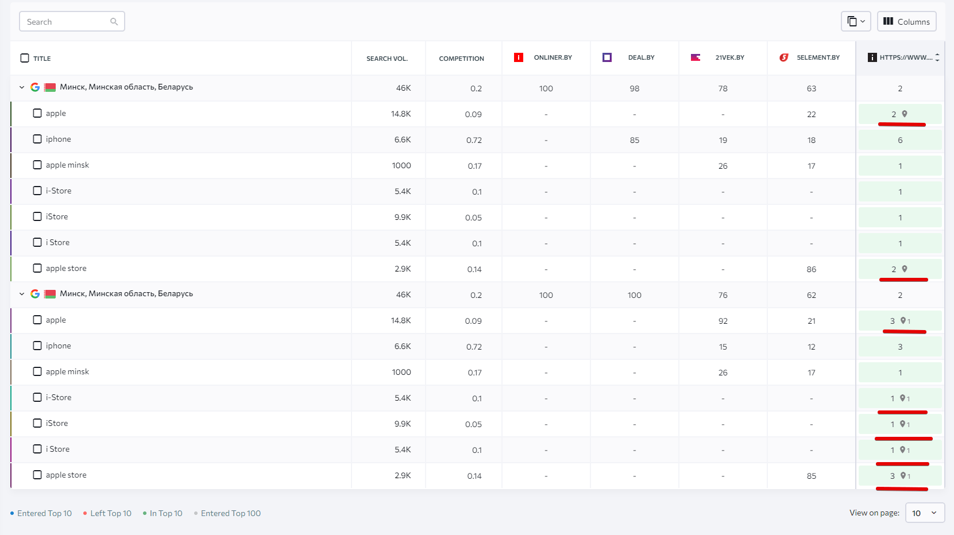Click the second iStore keyword text
This screenshot has width=954, height=535.
[57, 423]
